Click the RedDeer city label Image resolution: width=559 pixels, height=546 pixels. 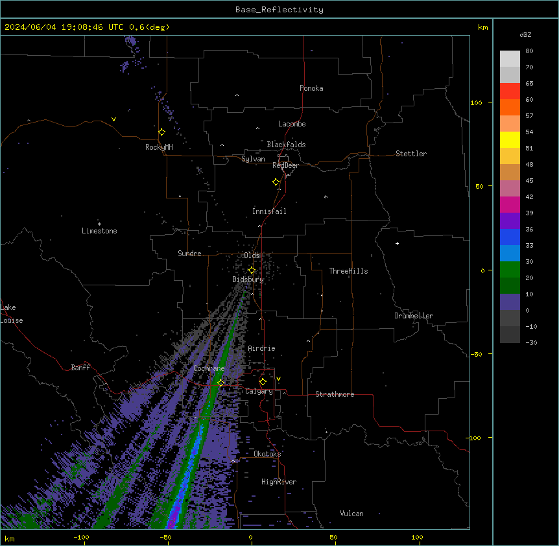(285, 165)
